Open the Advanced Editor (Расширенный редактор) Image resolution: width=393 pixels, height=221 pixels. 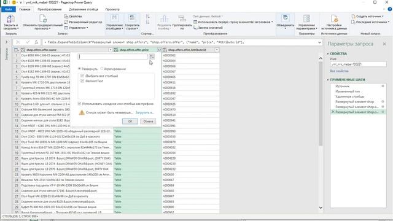(84, 22)
